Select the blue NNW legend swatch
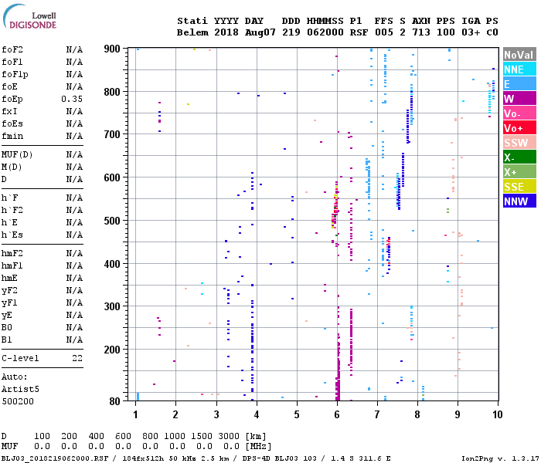The image size is (541, 463). tap(519, 201)
